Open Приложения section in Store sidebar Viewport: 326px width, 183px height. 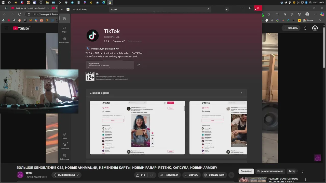point(64,40)
